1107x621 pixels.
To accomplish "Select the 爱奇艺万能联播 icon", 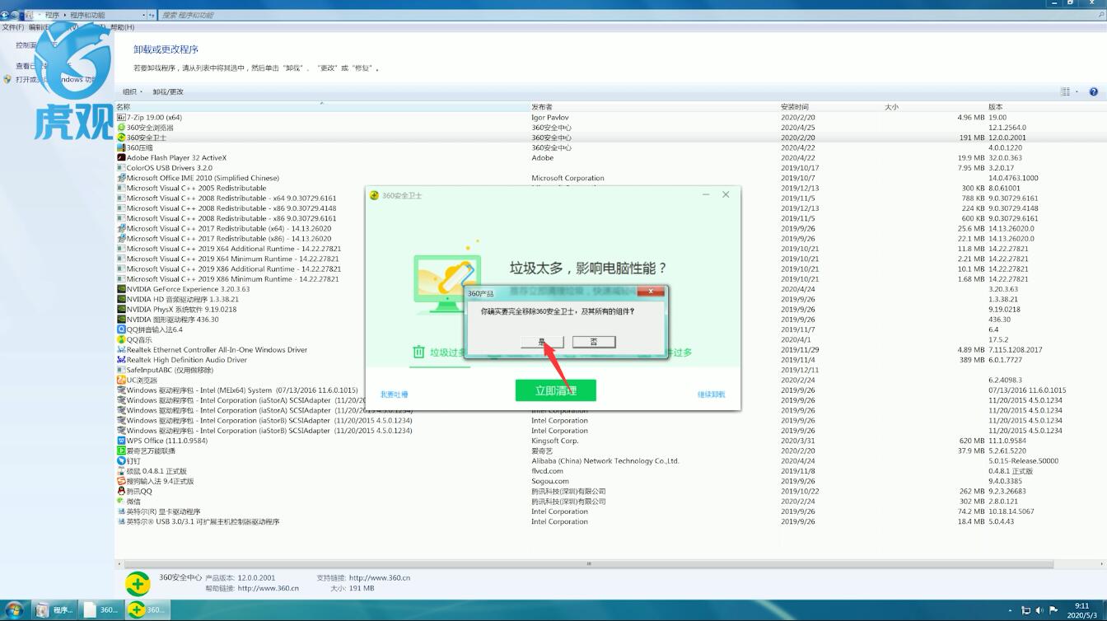I will 121,451.
